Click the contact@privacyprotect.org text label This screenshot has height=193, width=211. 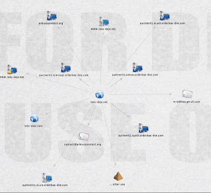83,144
